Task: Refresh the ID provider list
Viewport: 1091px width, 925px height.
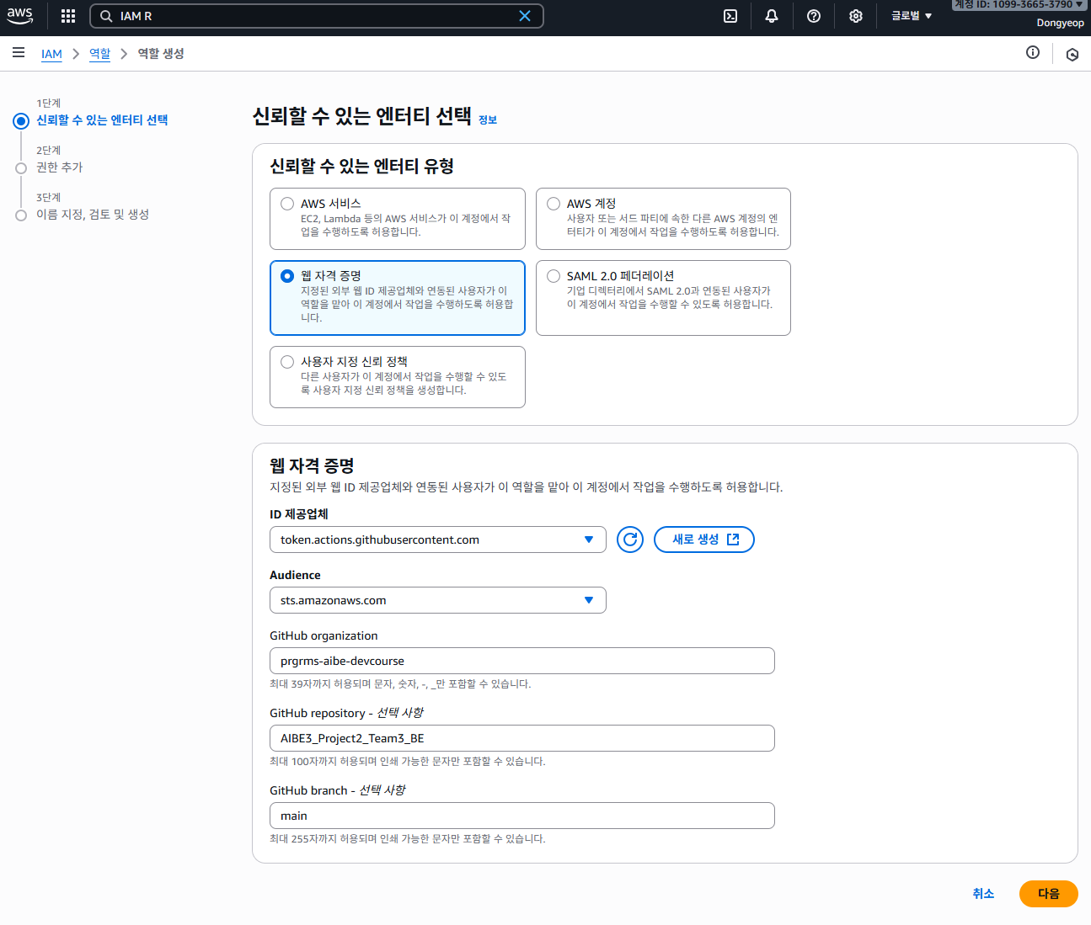Action: coord(630,540)
